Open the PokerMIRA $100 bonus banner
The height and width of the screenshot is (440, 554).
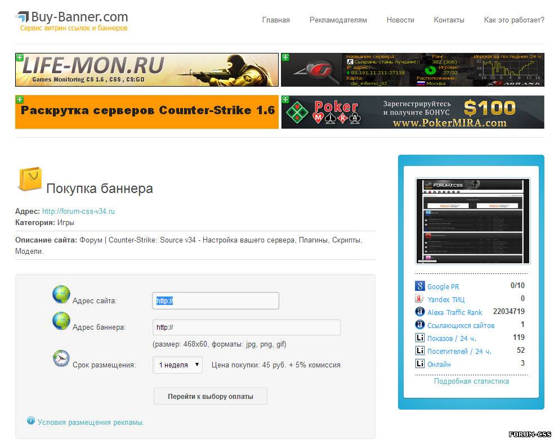click(413, 112)
